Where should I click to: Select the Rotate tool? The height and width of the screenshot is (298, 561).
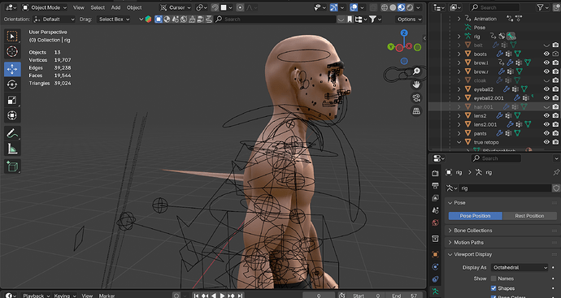click(x=12, y=84)
